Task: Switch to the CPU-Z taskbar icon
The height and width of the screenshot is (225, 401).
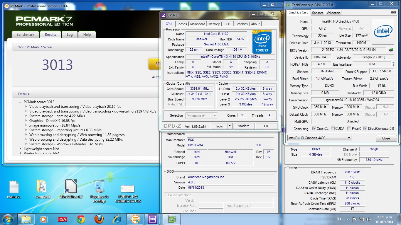Action: pos(152,219)
